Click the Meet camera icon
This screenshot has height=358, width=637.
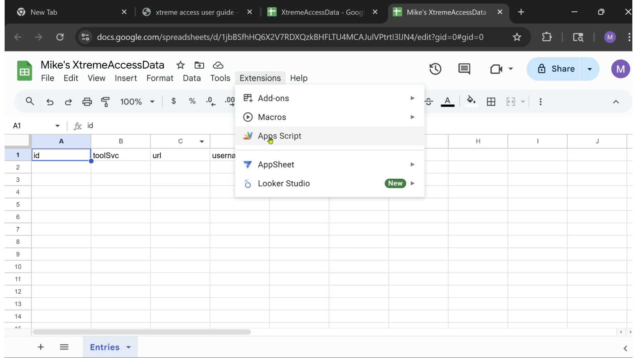(x=496, y=69)
